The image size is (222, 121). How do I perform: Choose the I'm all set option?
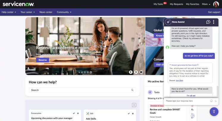pyautogui.click(x=191, y=96)
